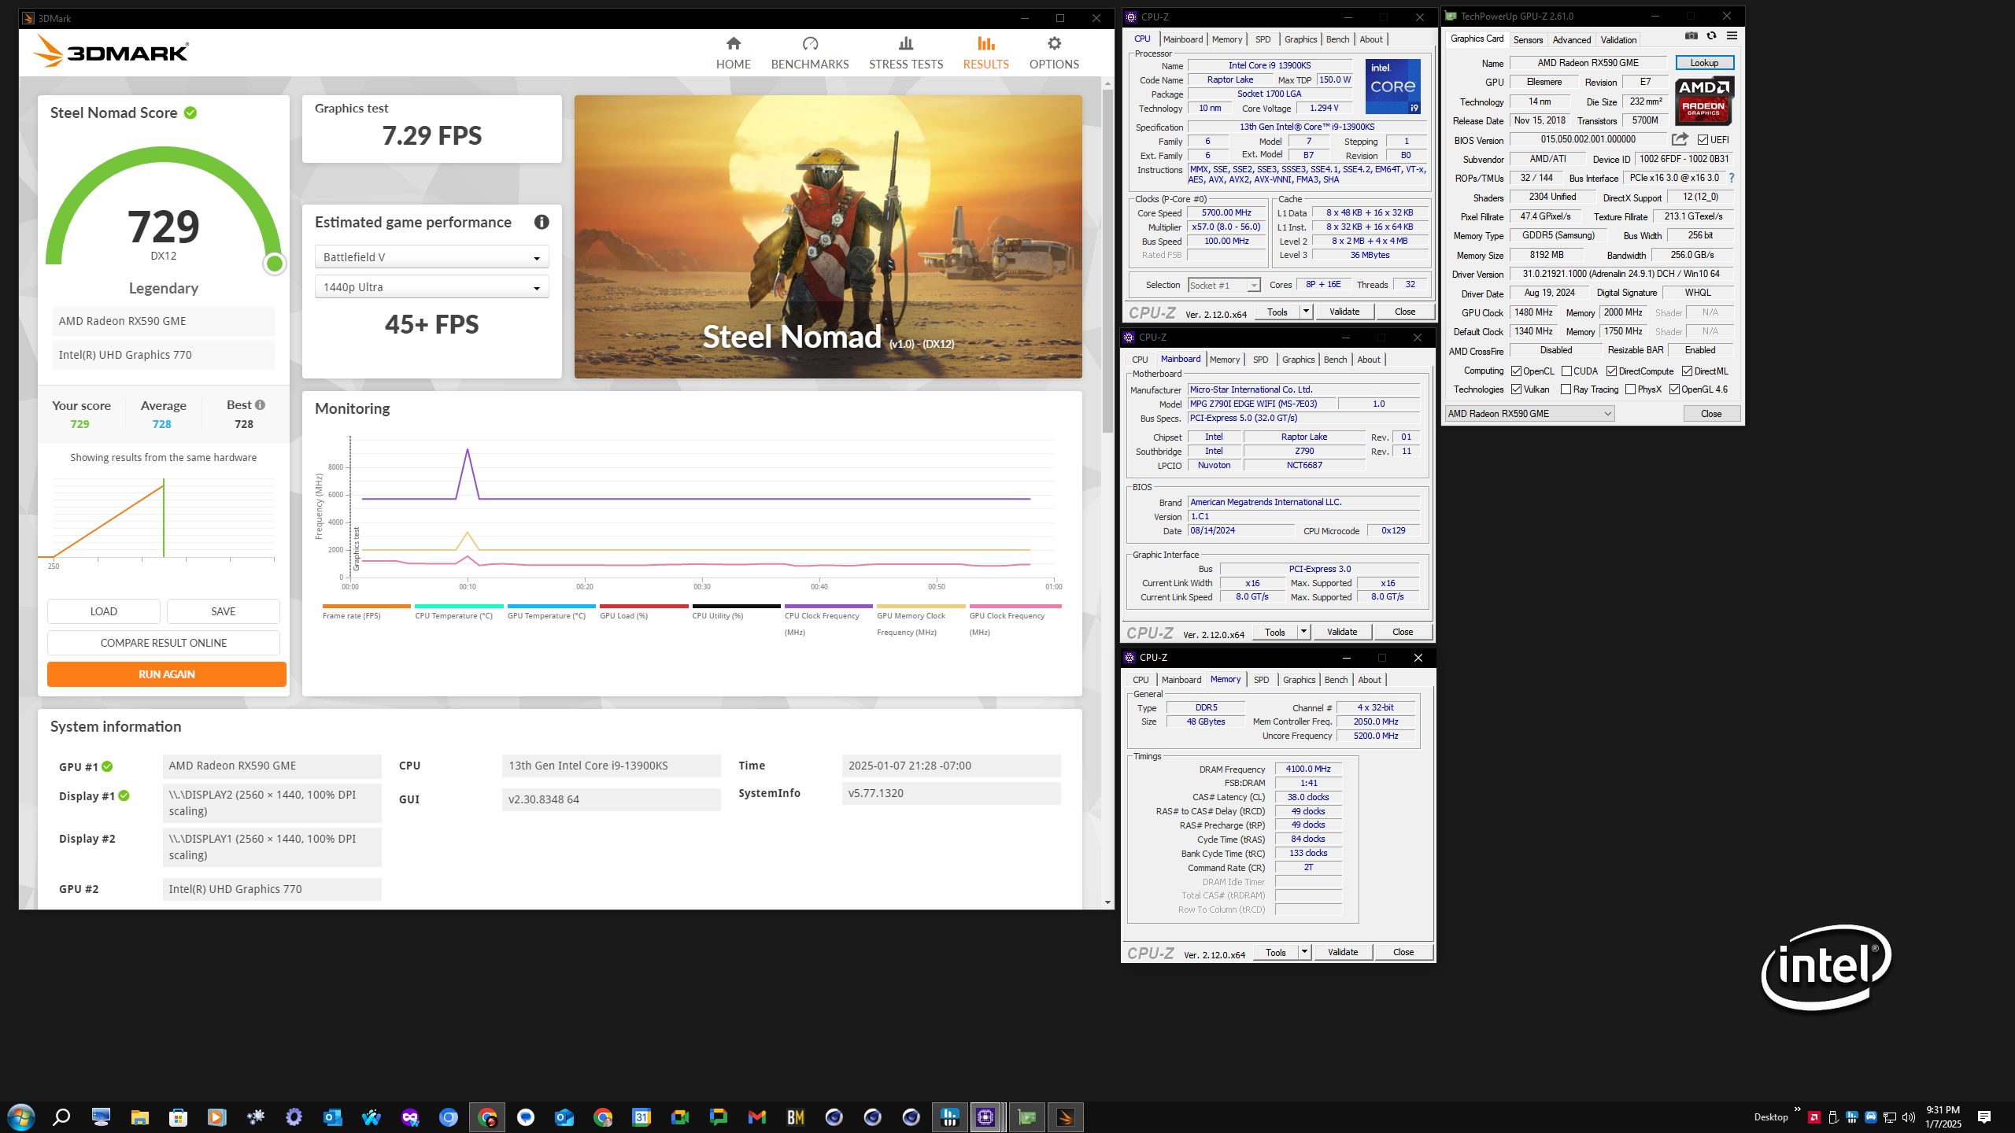The image size is (2015, 1133).
Task: Switch to GPU-Z via taskbar icon
Action: point(1026,1116)
